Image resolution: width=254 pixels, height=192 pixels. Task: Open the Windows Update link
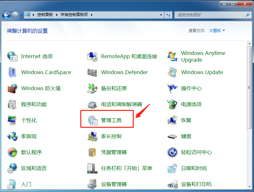click(x=202, y=72)
